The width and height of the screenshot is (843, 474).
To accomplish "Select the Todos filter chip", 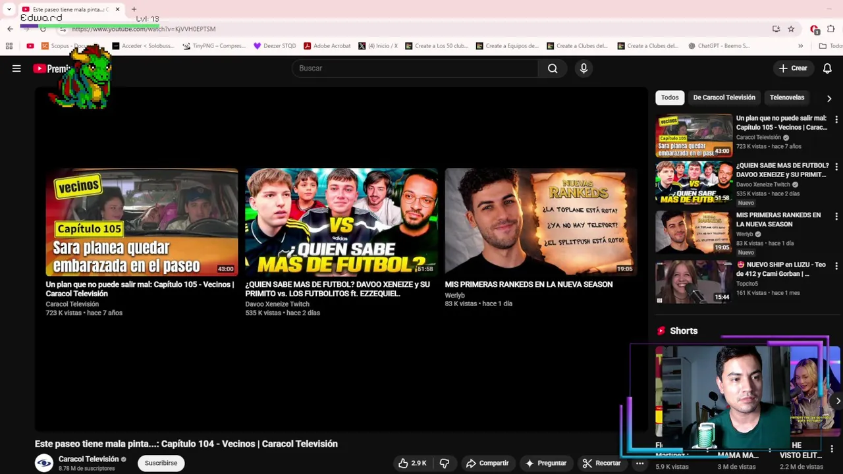I will 670,97.
